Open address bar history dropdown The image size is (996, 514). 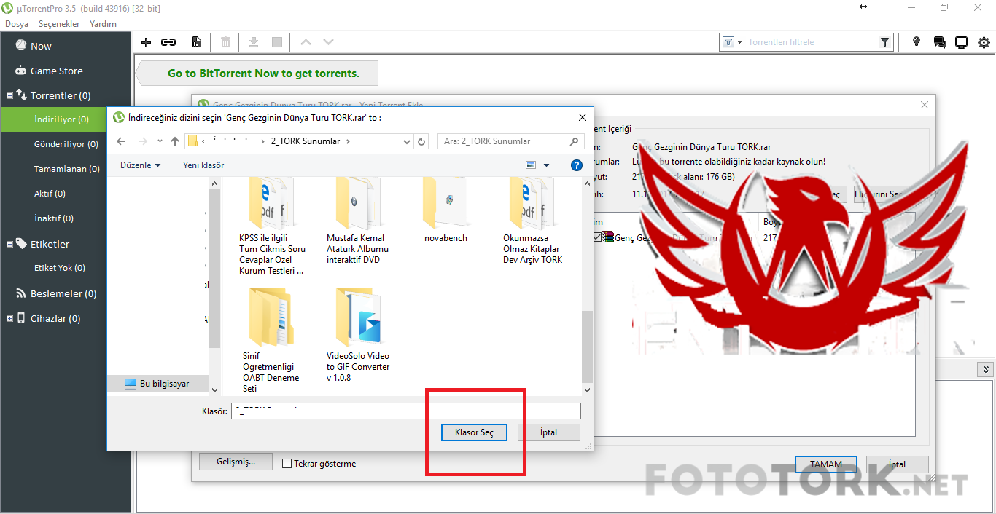(x=405, y=141)
